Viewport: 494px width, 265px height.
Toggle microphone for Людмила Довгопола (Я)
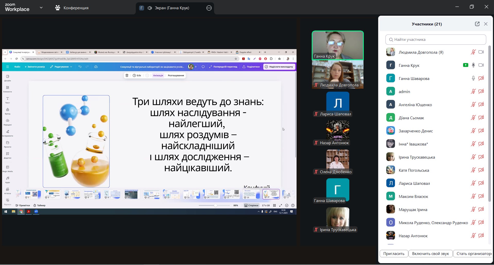tap(473, 52)
